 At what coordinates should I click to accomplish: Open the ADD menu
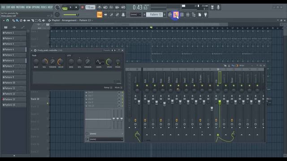coord(13,7)
